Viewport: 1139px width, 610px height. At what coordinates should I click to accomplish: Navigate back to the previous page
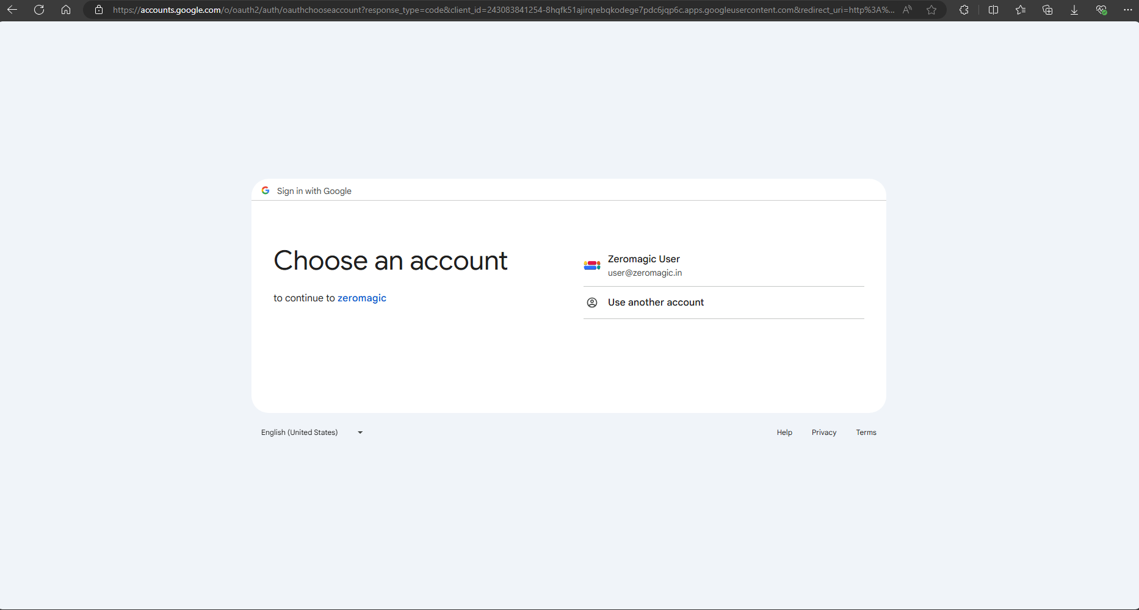[x=12, y=10]
